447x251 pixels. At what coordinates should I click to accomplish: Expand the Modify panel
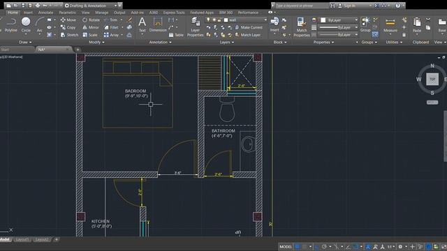point(96,42)
